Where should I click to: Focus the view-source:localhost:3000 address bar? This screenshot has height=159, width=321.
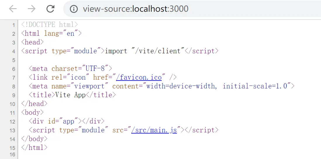(x=192, y=9)
